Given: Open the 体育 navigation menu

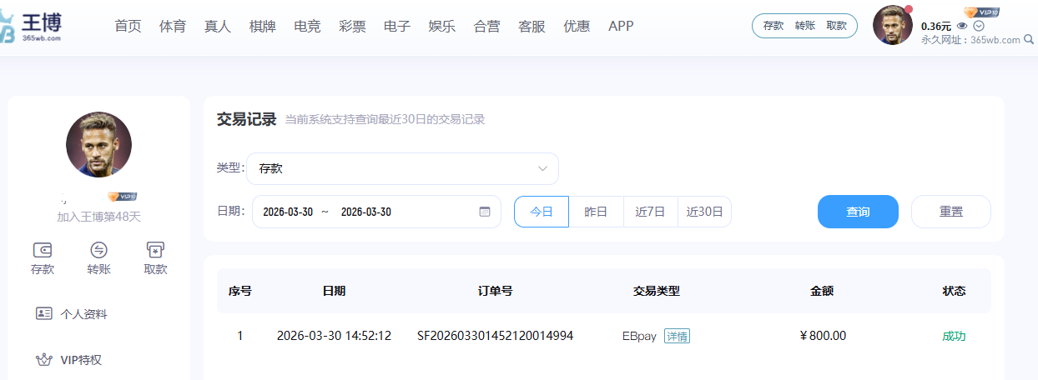Looking at the screenshot, I should pyautogui.click(x=173, y=26).
